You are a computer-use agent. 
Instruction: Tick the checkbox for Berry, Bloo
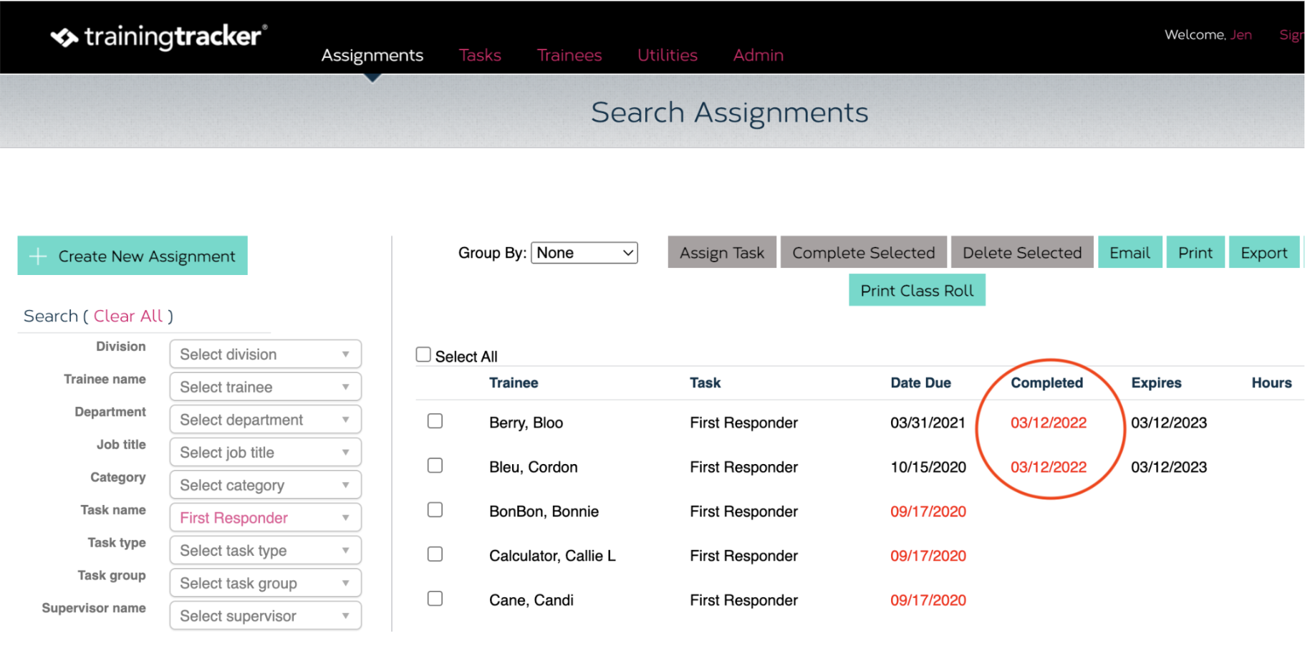435,421
